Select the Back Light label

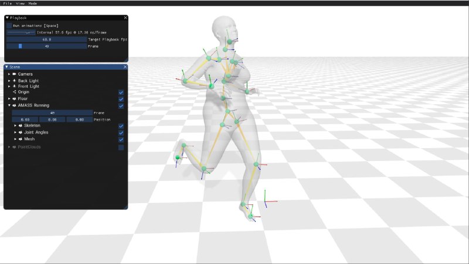click(28, 81)
